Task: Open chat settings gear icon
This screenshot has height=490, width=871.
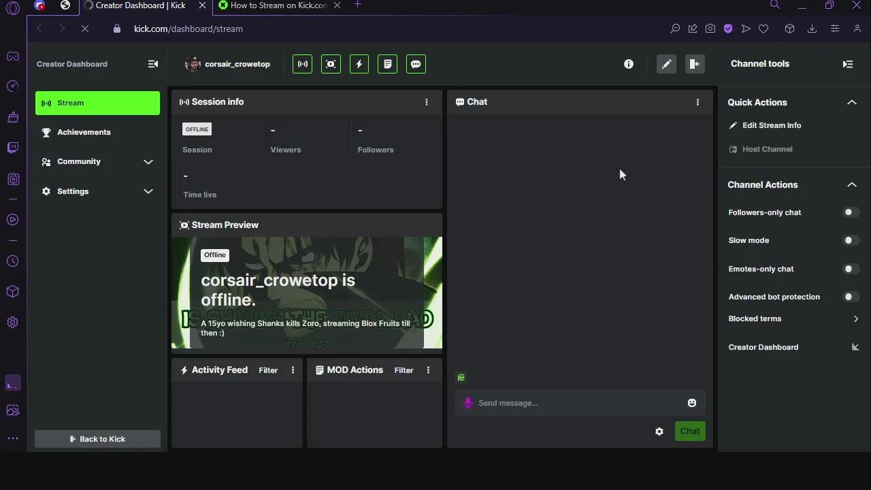Action: (x=659, y=431)
